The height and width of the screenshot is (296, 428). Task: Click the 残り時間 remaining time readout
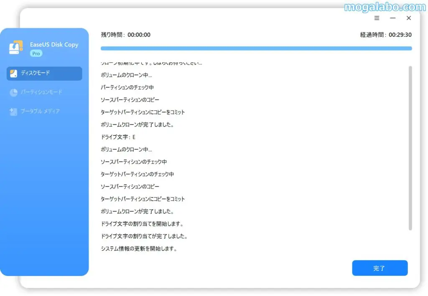[x=125, y=35]
